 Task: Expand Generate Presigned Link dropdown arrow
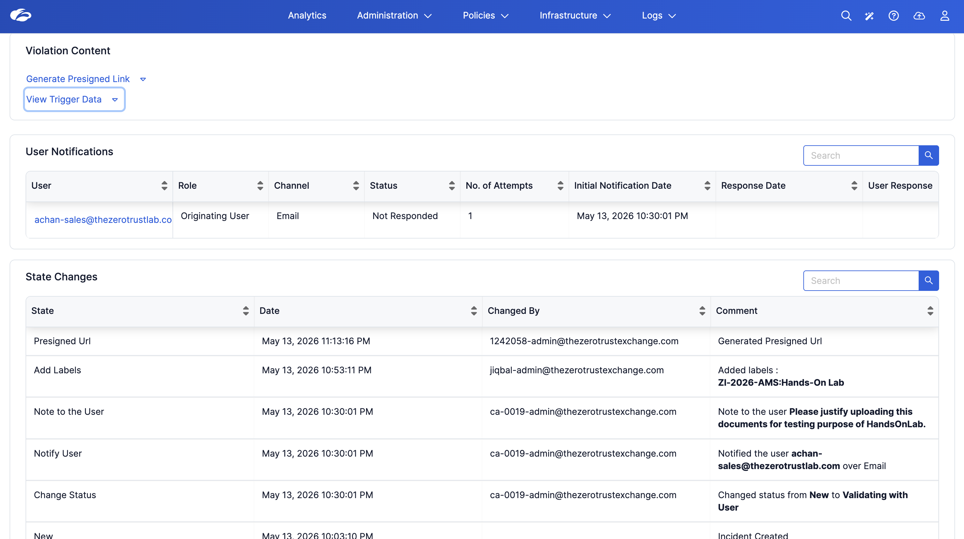tap(143, 79)
